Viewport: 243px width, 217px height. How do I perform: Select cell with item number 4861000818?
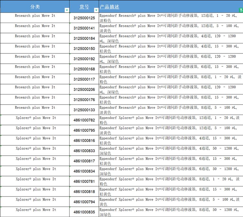click(84, 192)
